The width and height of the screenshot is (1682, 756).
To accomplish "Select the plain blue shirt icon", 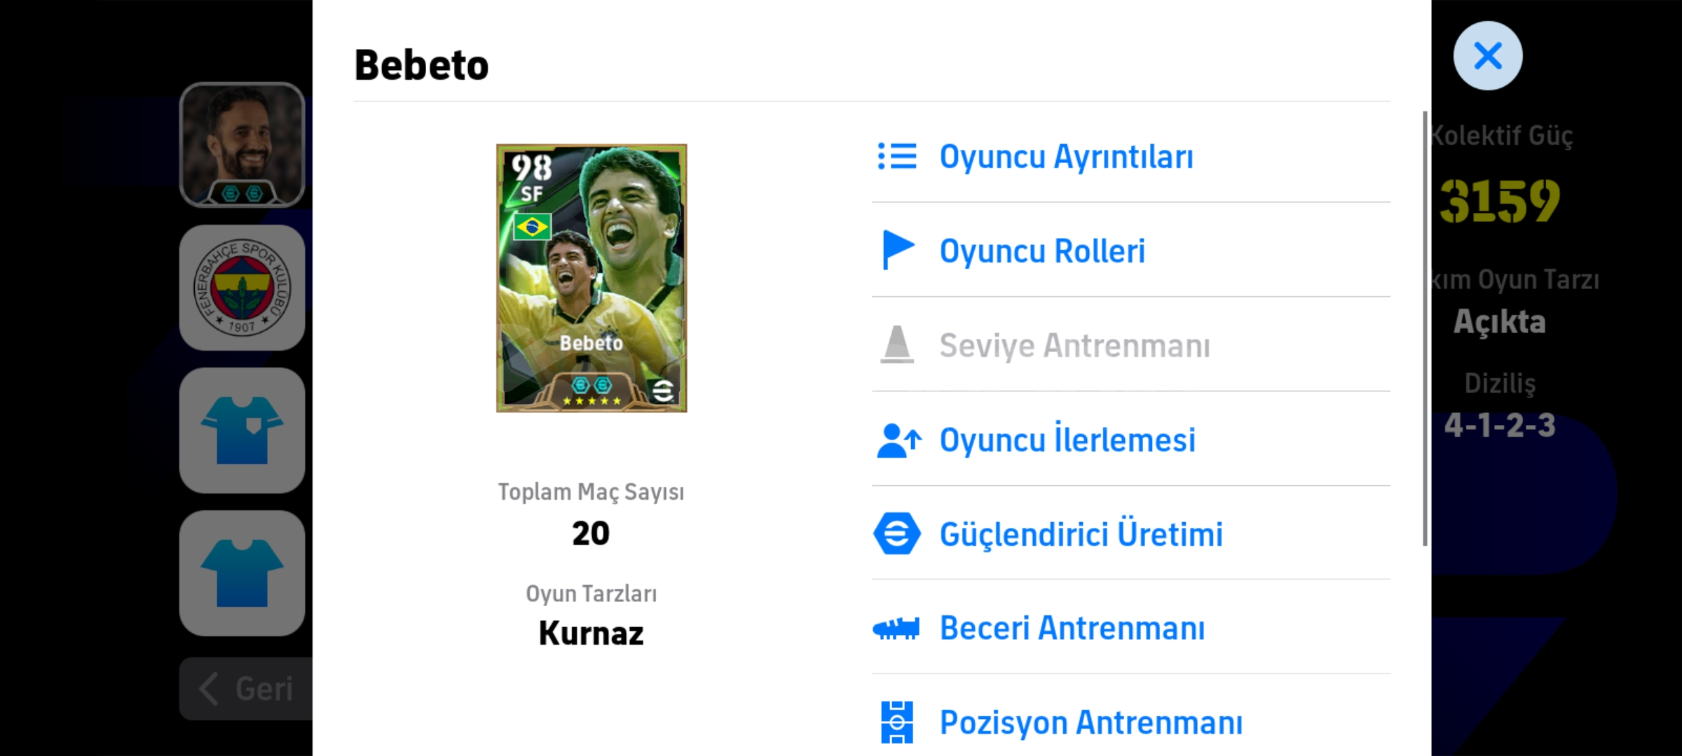I will (x=242, y=573).
